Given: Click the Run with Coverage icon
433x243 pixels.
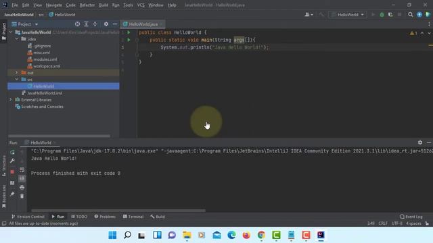Looking at the screenshot, I should pyautogui.click(x=390, y=15).
